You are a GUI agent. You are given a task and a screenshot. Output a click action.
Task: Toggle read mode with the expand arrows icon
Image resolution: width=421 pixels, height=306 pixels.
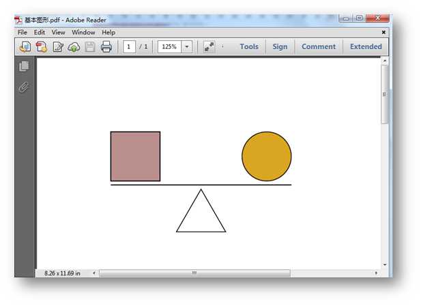pos(209,46)
